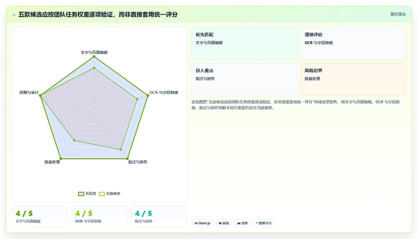418x239 pixels.
Task: Click the 表格 tag chip
Action: click(224, 223)
